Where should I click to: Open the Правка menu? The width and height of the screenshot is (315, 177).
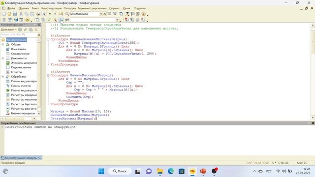click(24, 8)
